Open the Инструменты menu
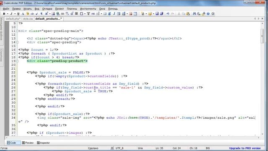The height and width of the screenshot is (151, 268). pyautogui.click(x=88, y=9)
